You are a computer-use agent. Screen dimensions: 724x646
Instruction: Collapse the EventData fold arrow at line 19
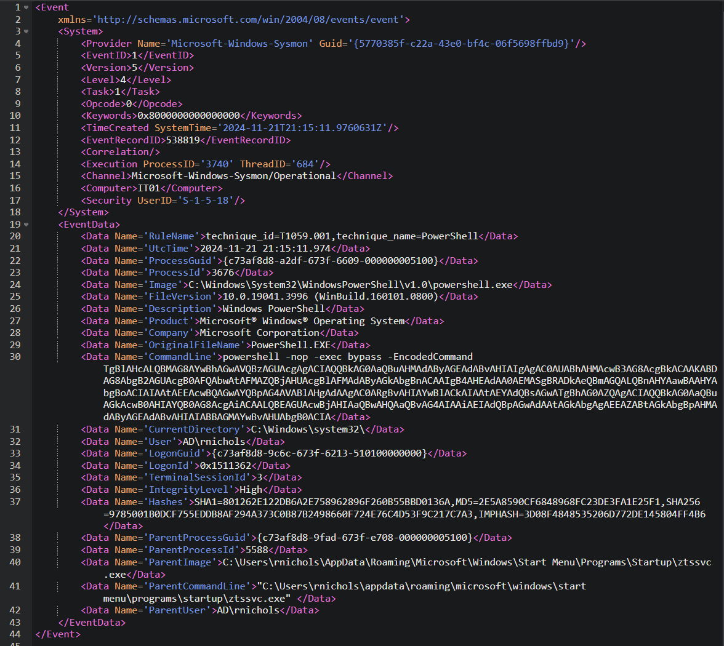pos(26,225)
